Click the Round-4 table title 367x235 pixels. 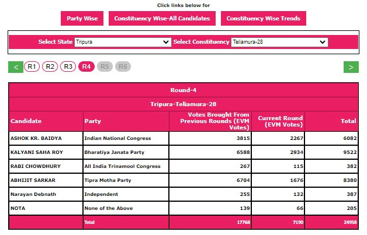point(183,90)
